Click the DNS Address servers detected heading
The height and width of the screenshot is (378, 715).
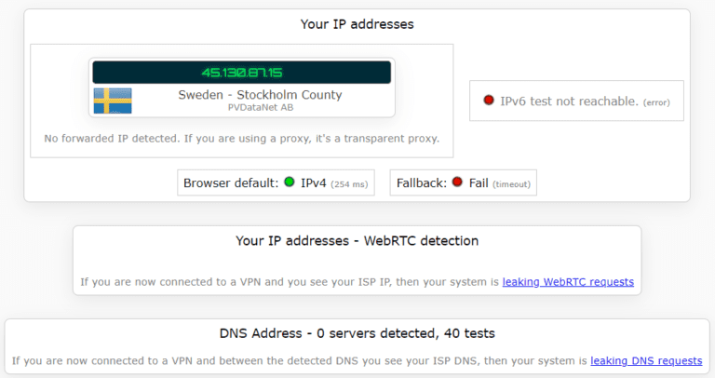click(357, 333)
